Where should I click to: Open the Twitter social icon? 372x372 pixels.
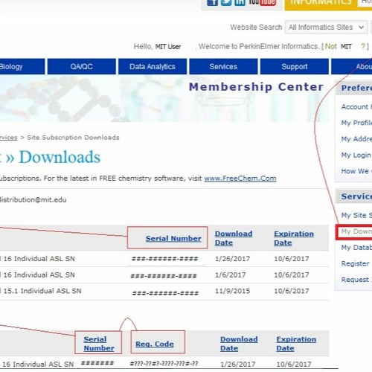pos(226,2)
